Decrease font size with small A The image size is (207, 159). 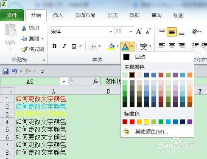tap(148, 31)
